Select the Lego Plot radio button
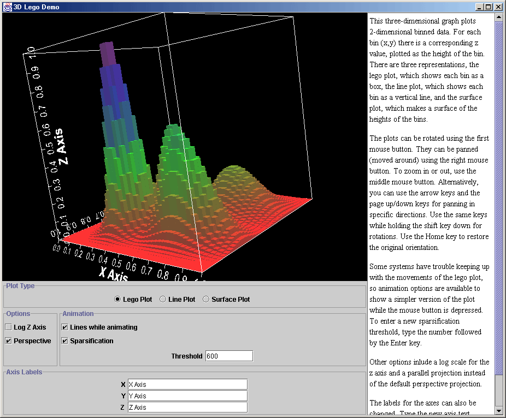The height and width of the screenshot is (418, 506). click(117, 299)
